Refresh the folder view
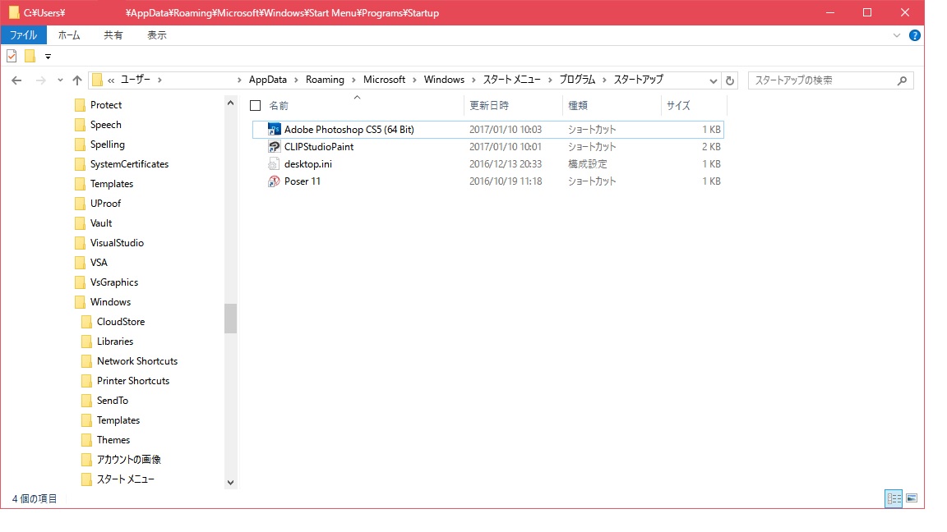947x532 pixels. [730, 80]
